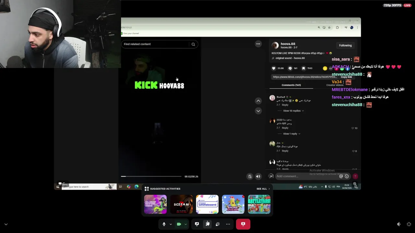Open camera options dropdown arrow
The width and height of the screenshot is (415, 233).
coord(185,224)
